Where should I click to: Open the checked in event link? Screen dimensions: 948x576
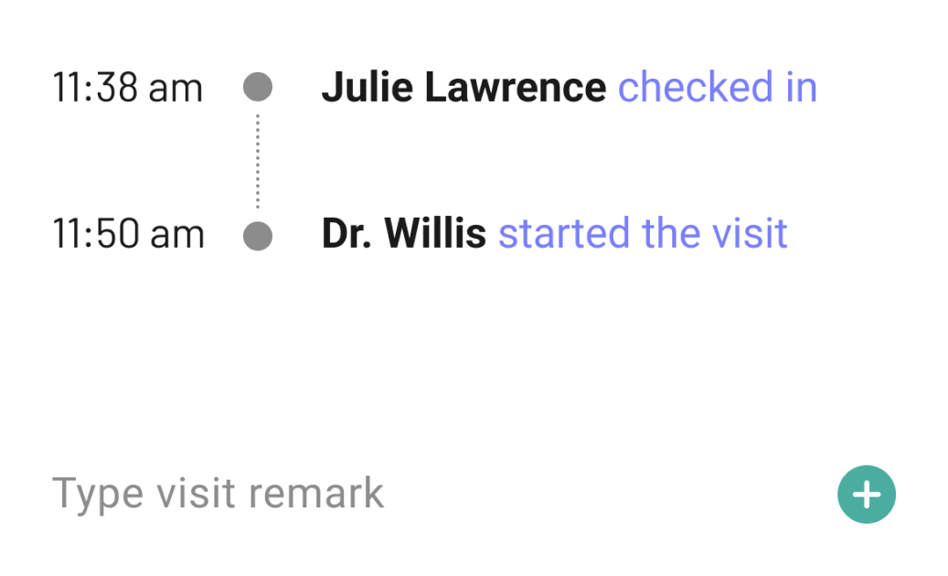click(717, 88)
